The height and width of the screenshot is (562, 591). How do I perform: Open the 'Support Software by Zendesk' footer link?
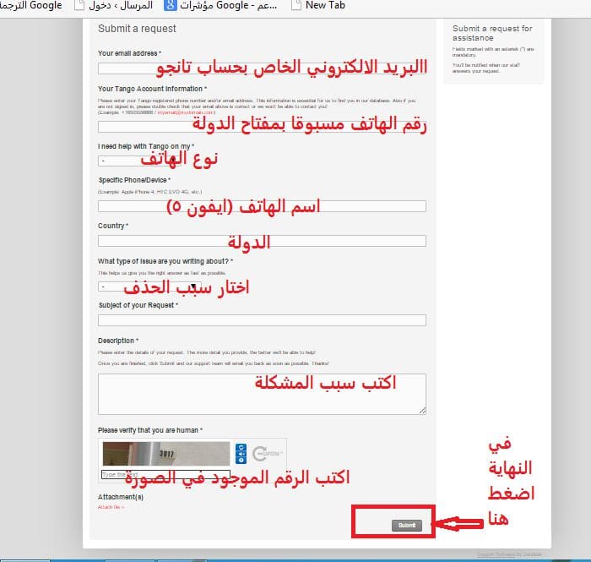(509, 554)
